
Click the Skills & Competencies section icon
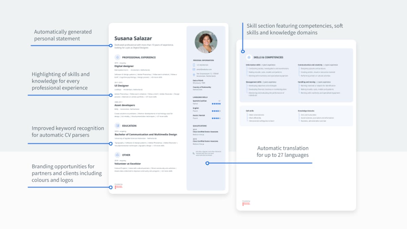tap(249, 57)
